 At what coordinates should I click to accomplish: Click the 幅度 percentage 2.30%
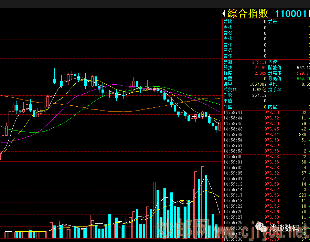click(x=260, y=73)
